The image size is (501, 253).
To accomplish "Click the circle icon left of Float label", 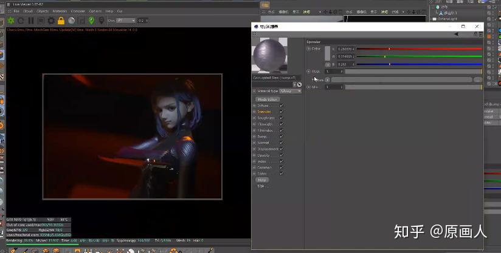I will tap(309, 72).
